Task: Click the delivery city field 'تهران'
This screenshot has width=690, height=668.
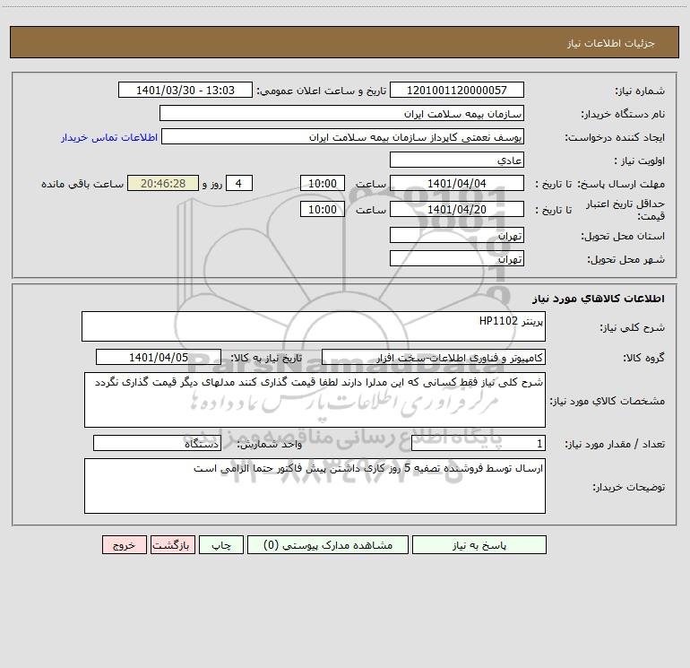Action: (457, 258)
